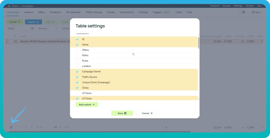Save the table settings
This screenshot has height=138, width=270.
point(122,113)
